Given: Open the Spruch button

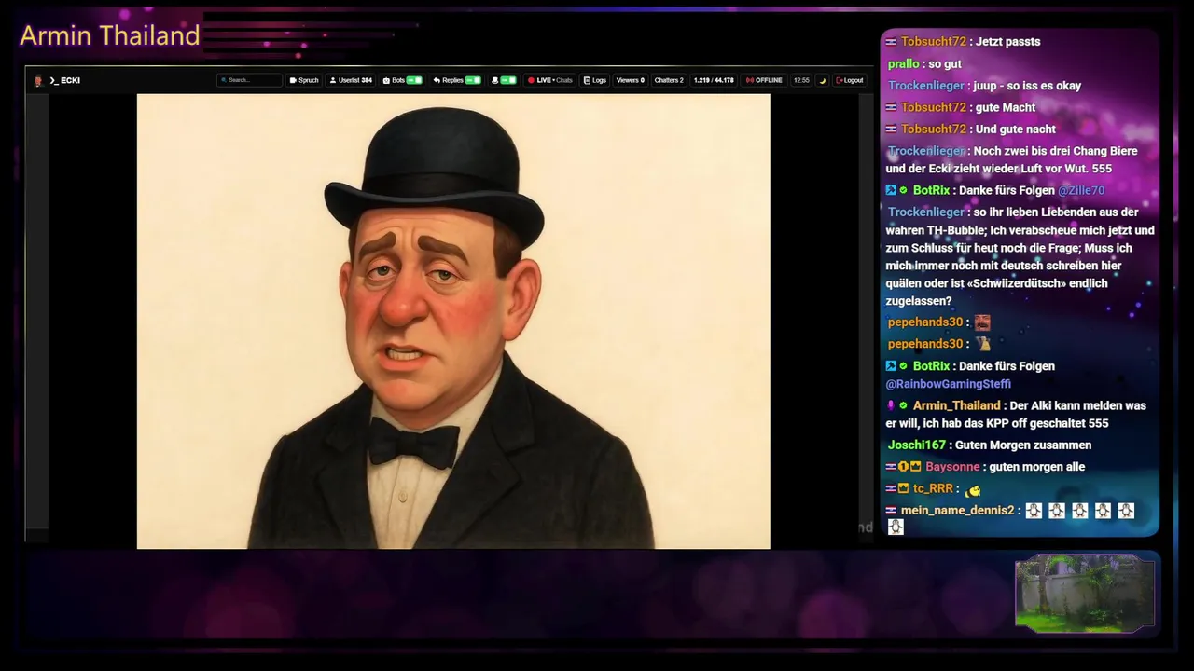Looking at the screenshot, I should [x=304, y=80].
